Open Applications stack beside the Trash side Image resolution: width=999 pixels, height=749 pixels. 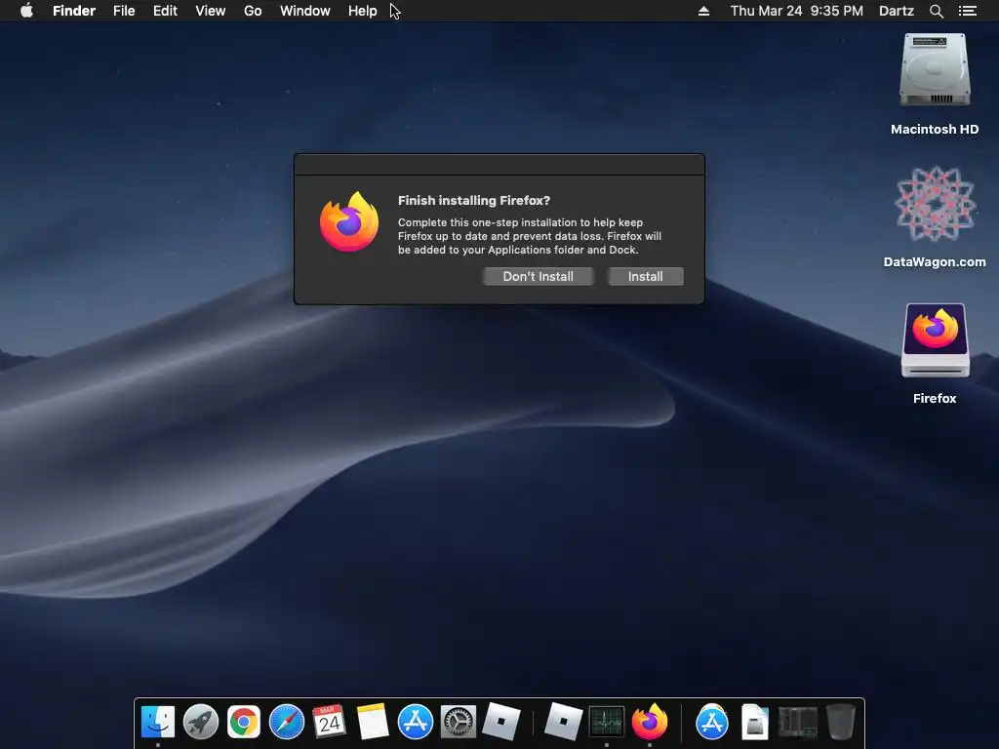point(711,722)
